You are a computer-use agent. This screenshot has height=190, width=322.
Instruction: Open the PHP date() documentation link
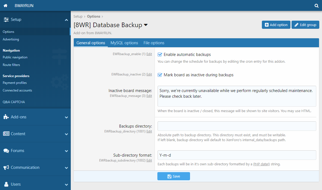[261, 164]
